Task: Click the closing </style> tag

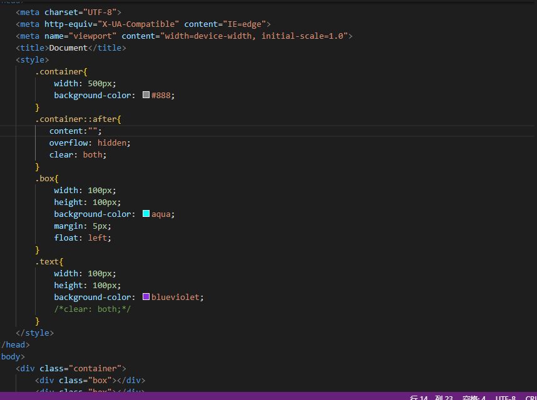Action: click(x=35, y=332)
